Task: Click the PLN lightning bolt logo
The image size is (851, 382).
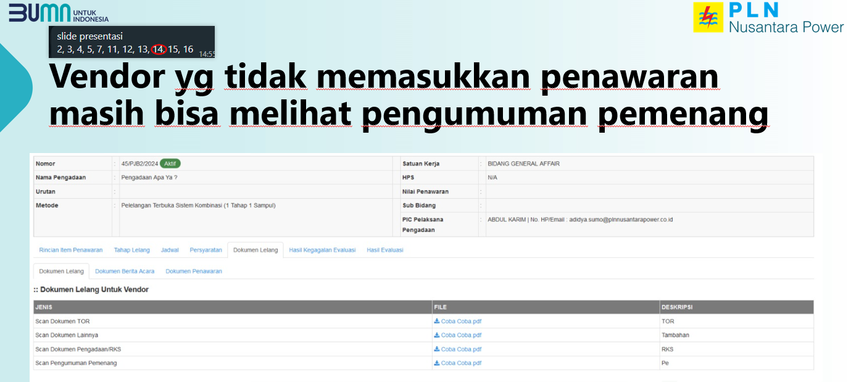Action: tap(708, 17)
